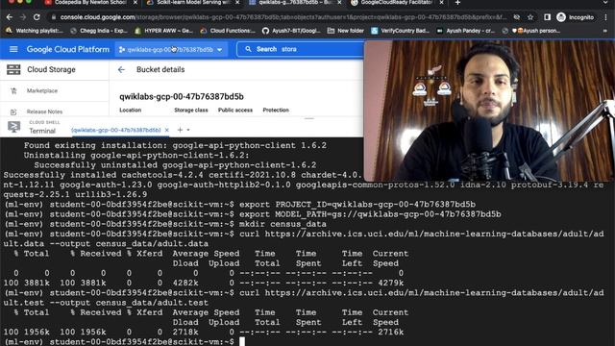Click the Release Notes icon
The height and width of the screenshot is (346, 615).
coord(13,111)
